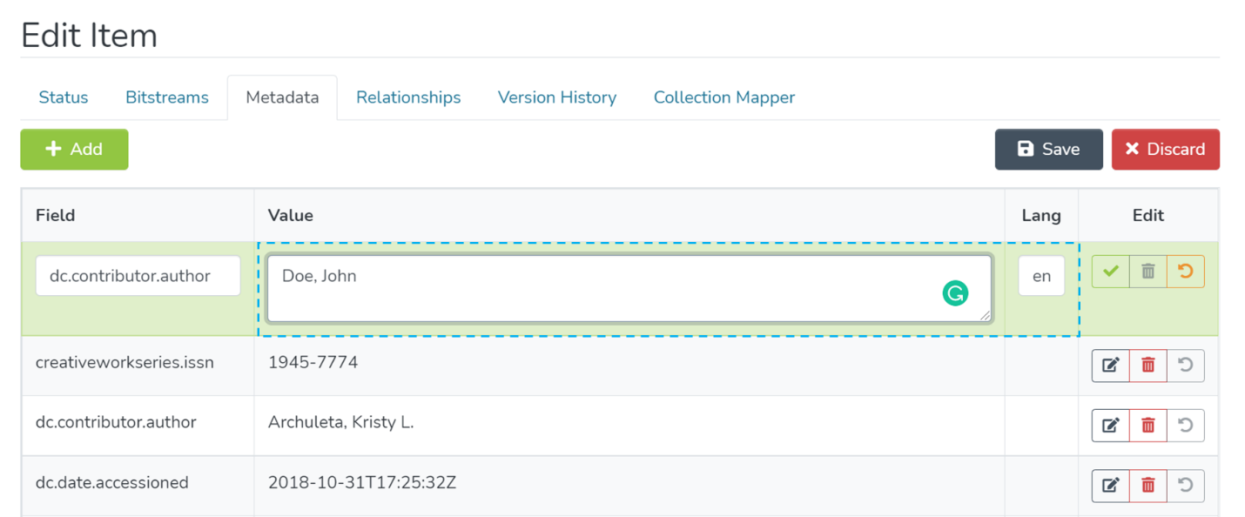Focus the dc.contributor.author field input
Screen dimensions: 1245x517
(x=138, y=276)
